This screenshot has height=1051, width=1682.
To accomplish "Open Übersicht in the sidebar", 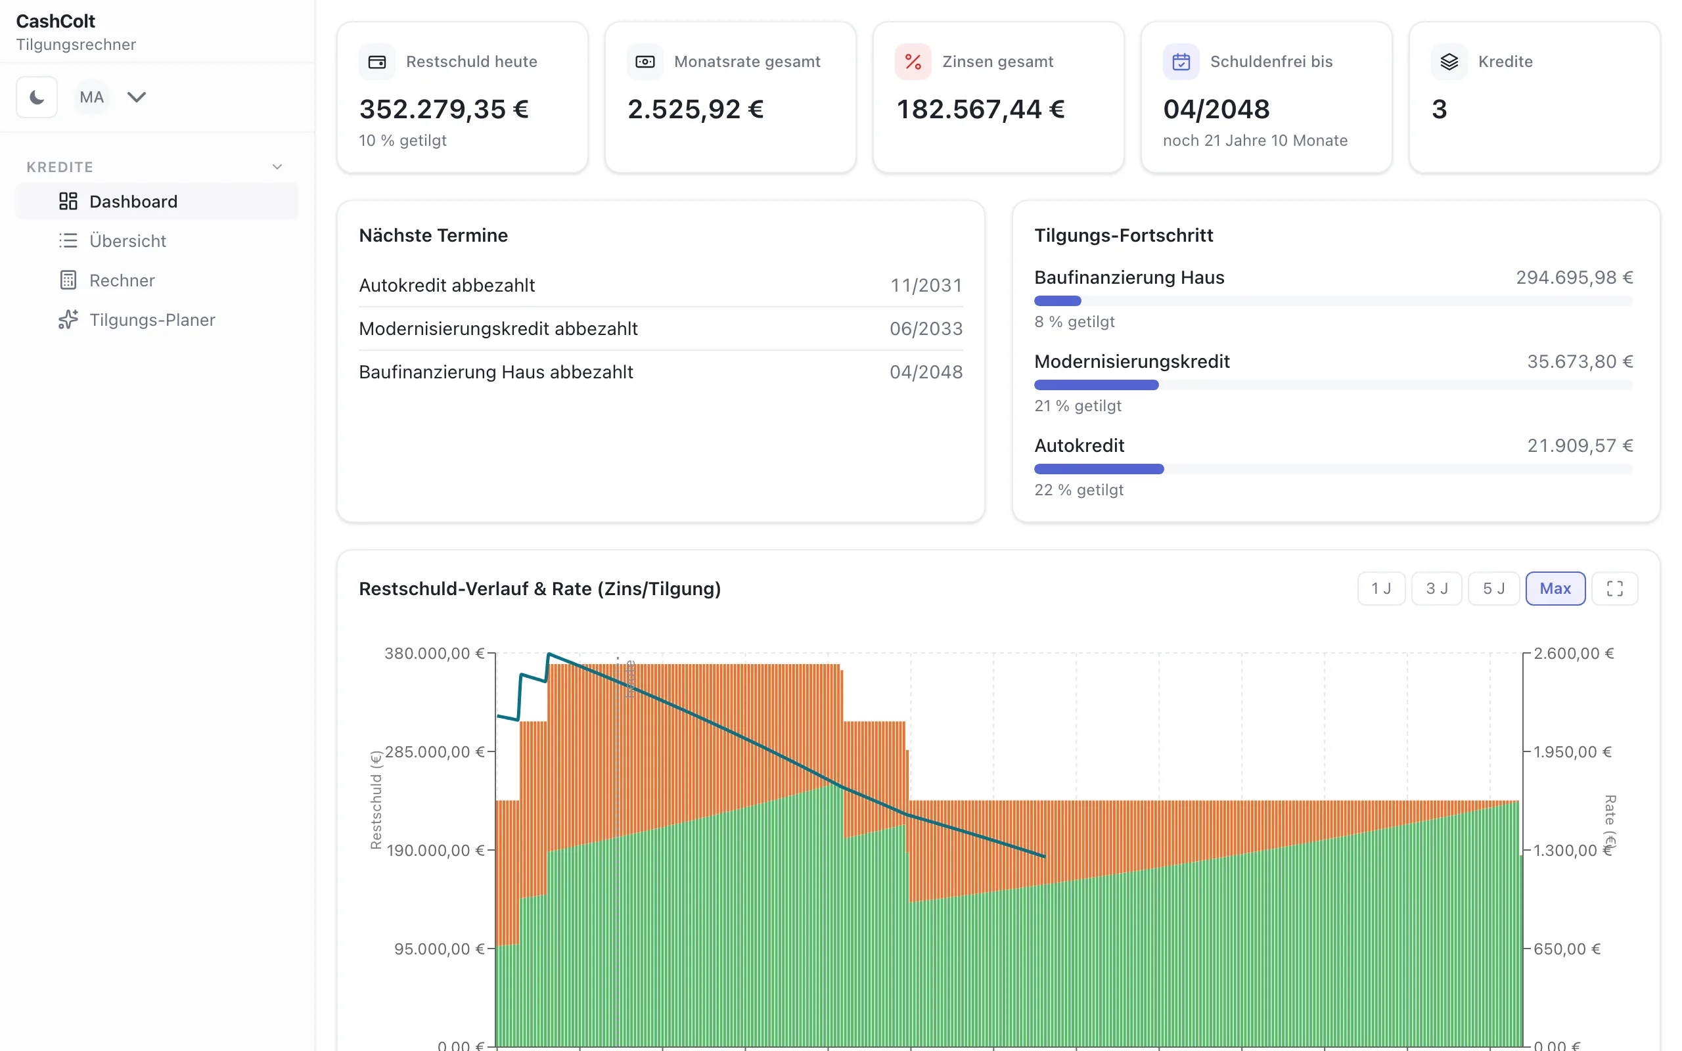I will click(157, 241).
